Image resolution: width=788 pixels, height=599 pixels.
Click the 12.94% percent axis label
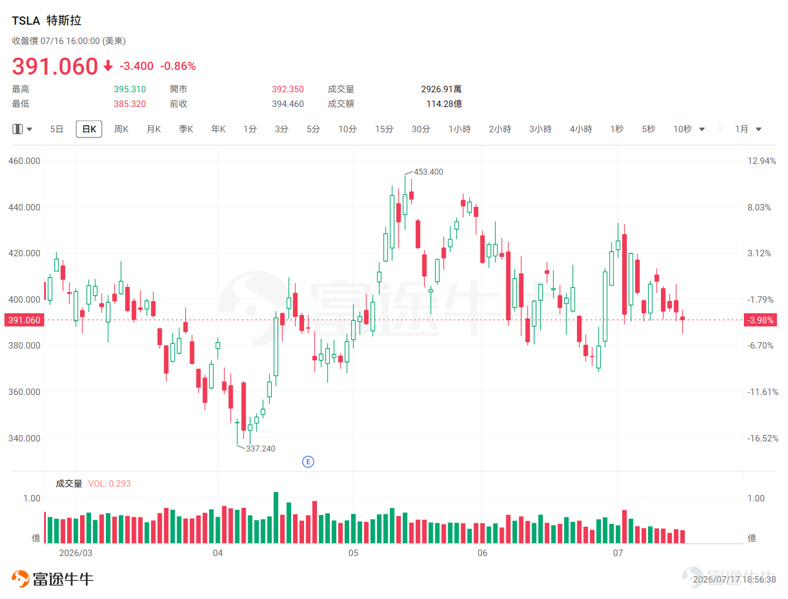point(762,161)
